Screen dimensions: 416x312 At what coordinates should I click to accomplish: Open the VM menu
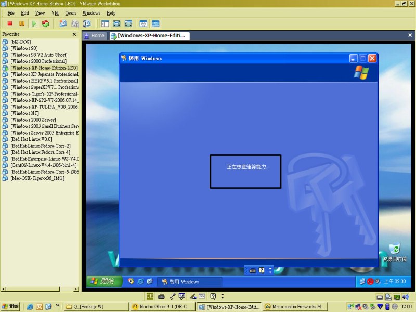[x=55, y=13]
